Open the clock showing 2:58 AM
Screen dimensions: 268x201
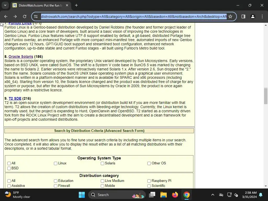[x=249, y=195]
